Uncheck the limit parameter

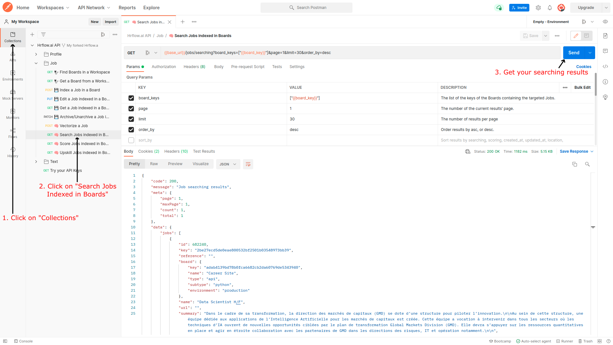point(131,119)
